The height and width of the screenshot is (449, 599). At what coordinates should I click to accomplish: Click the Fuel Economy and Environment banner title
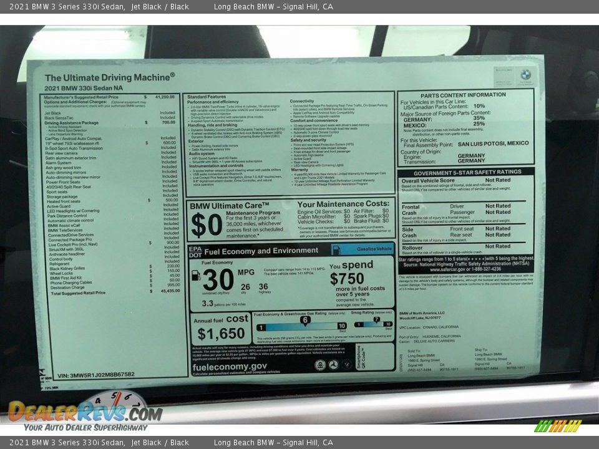pos(261,251)
